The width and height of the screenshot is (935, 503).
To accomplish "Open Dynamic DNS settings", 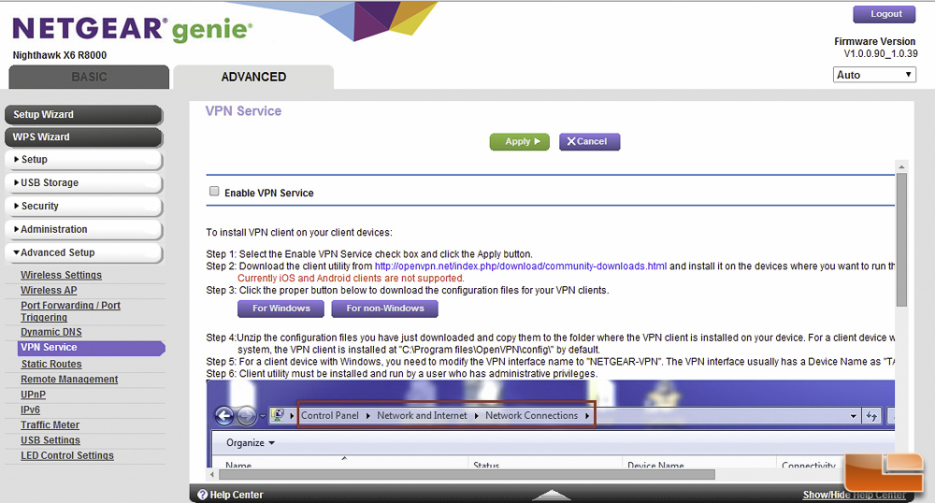I will (x=51, y=332).
